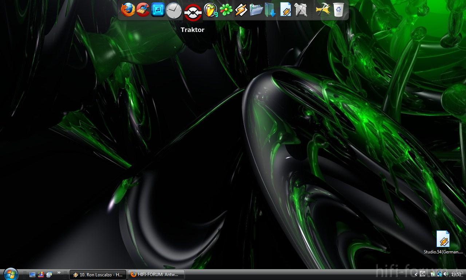Open the downloads folder with blue arrow
Screen dimensions: 466x280
[x=270, y=10]
